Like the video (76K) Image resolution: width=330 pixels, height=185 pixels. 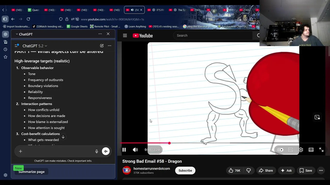pyautogui.click(x=234, y=171)
